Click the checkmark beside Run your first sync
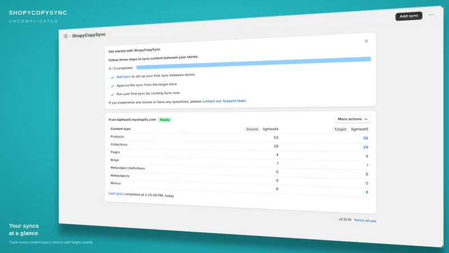This screenshot has width=449, height=253. tap(112, 94)
